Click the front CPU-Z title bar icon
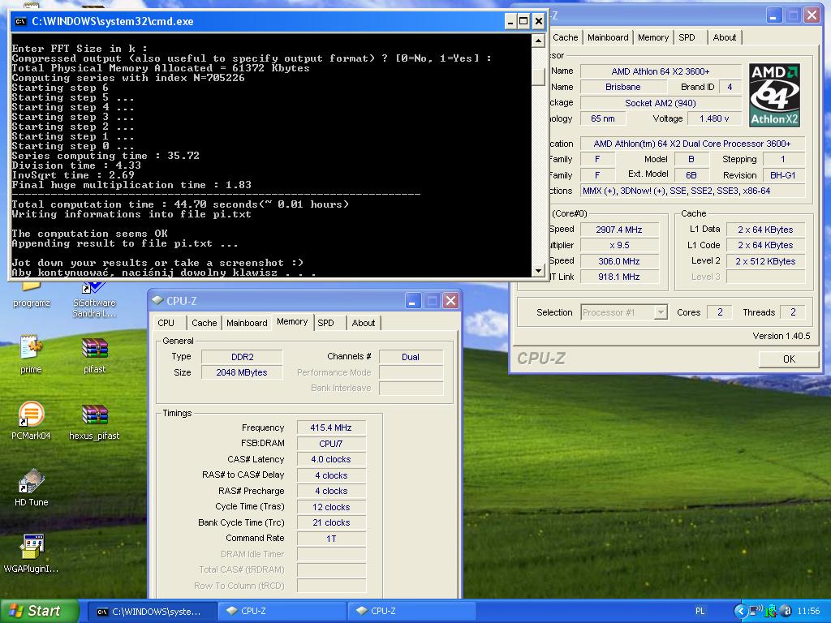The height and width of the screenshot is (623, 831). pos(157,300)
